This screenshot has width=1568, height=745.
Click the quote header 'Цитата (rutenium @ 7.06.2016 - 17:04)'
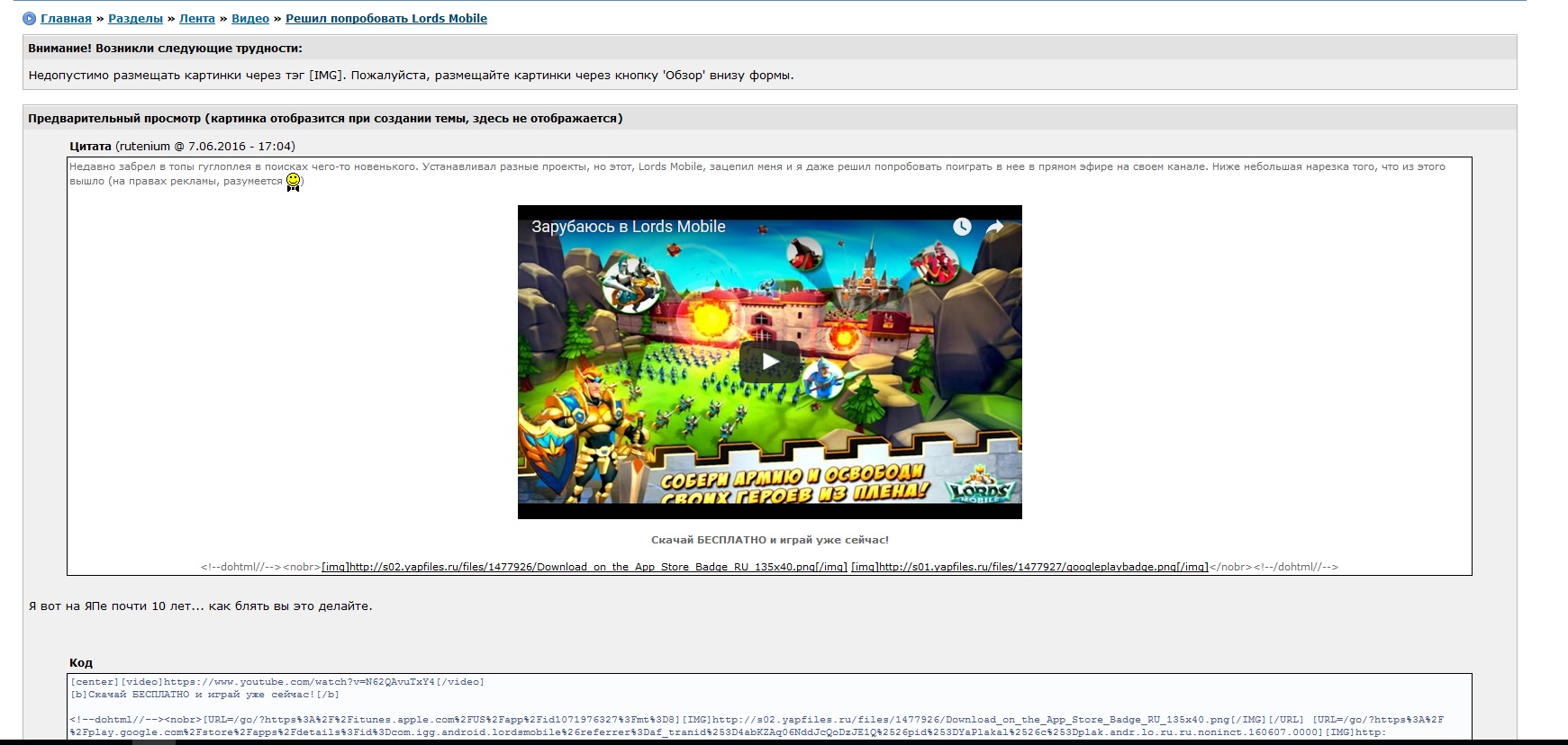tap(182, 147)
